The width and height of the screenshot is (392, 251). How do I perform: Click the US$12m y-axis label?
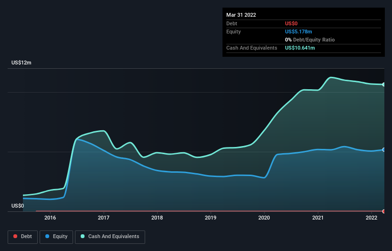21,63
